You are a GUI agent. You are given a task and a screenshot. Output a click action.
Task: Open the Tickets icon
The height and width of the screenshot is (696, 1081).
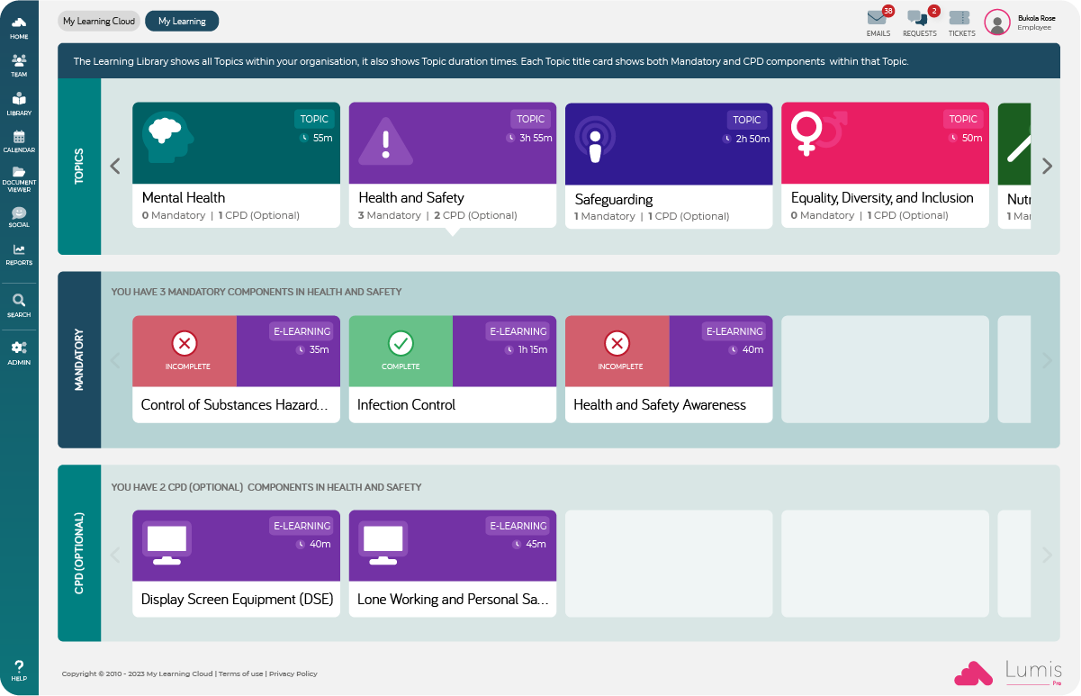(x=959, y=18)
